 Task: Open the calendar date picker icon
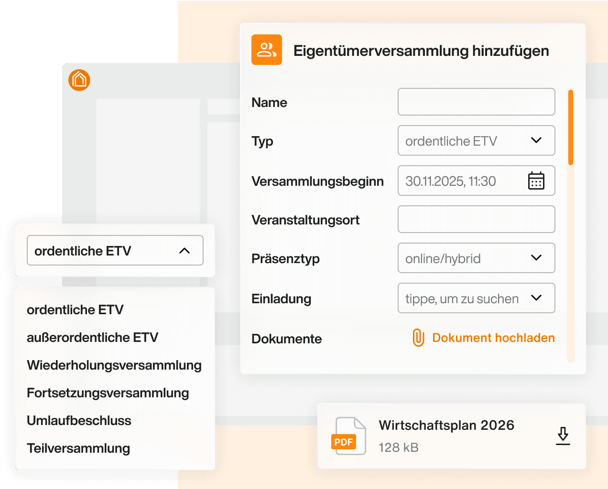tap(536, 181)
